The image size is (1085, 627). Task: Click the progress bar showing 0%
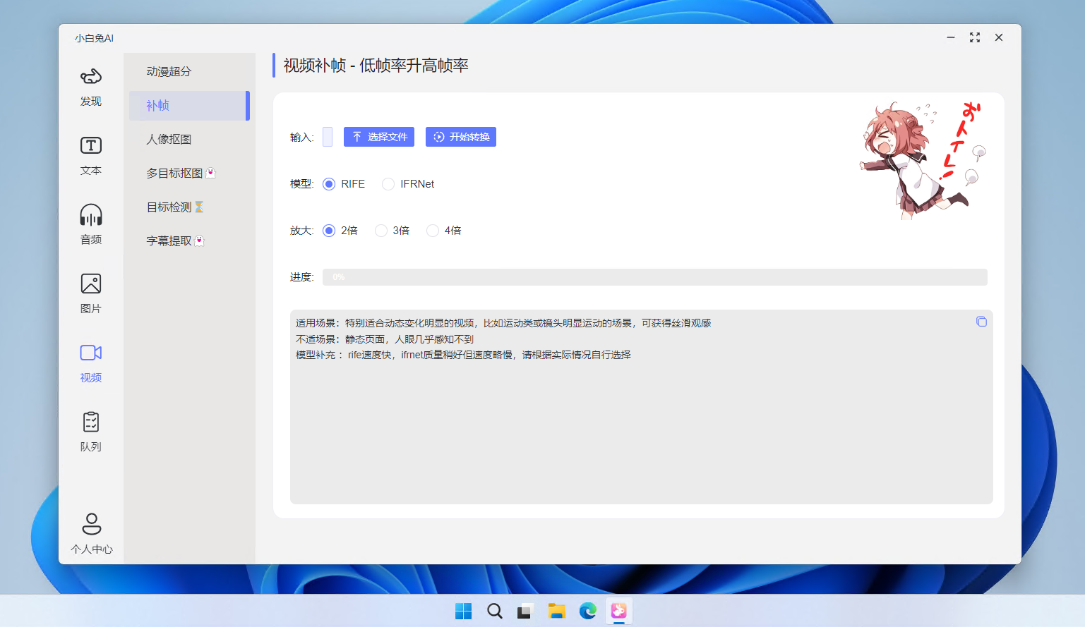[654, 276]
